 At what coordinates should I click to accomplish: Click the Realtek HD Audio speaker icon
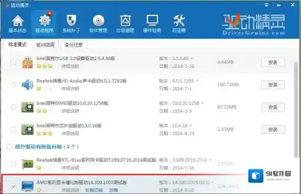[27, 84]
